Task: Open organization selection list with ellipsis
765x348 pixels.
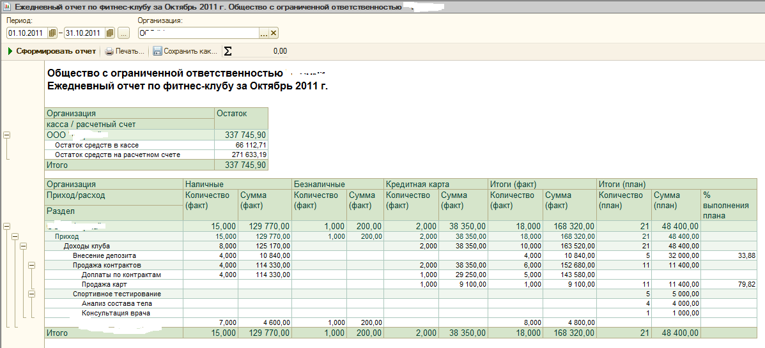Action: 263,33
